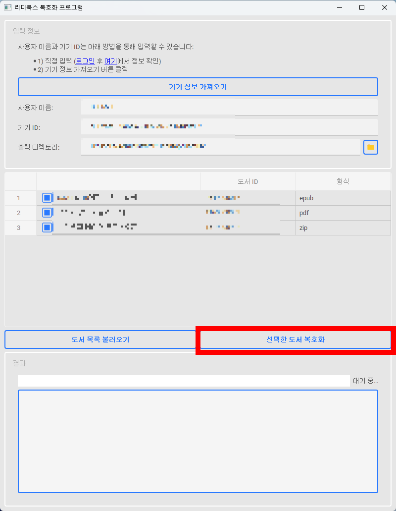Select the zip format cell
The height and width of the screenshot is (511, 396).
[343, 228]
